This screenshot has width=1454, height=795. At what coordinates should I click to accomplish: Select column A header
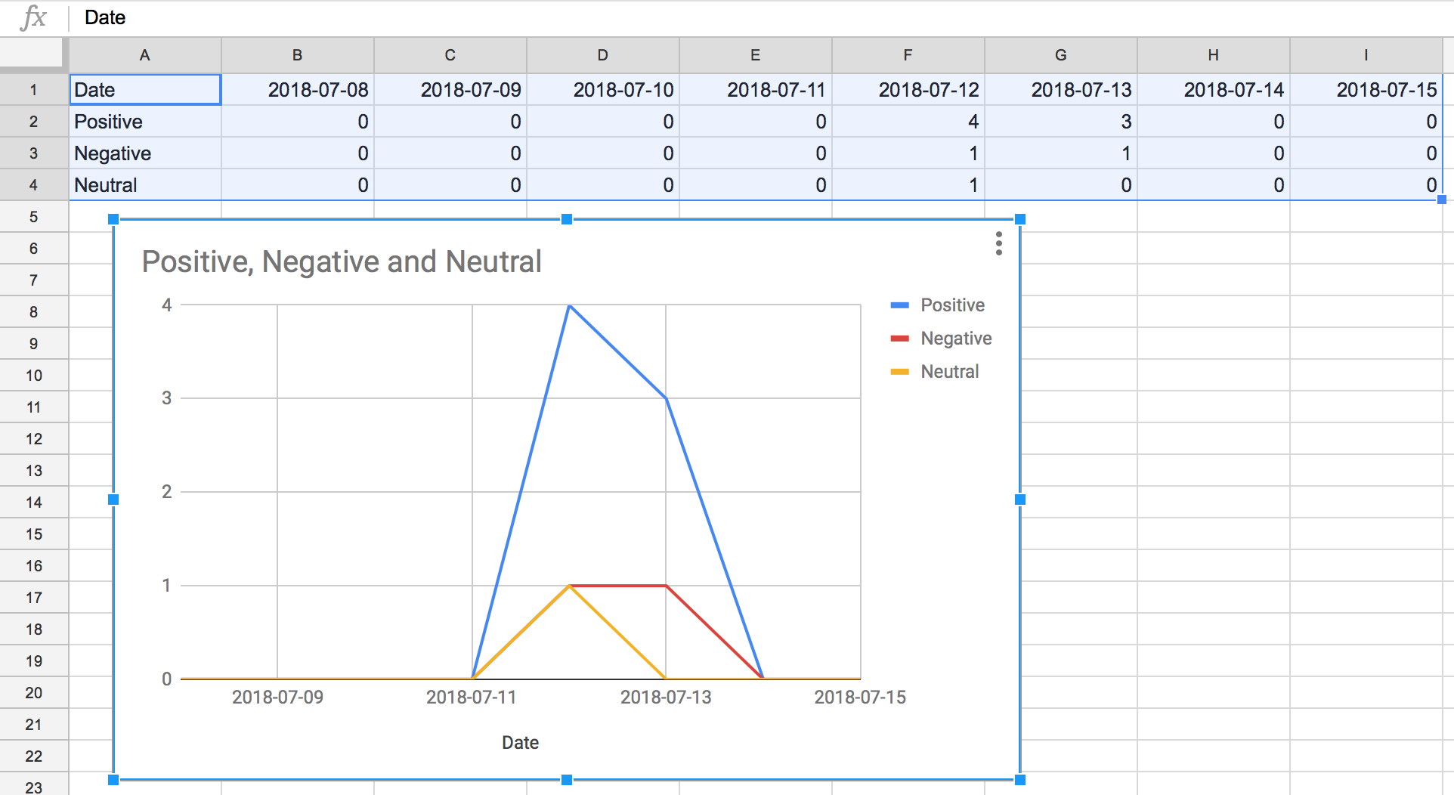click(144, 55)
